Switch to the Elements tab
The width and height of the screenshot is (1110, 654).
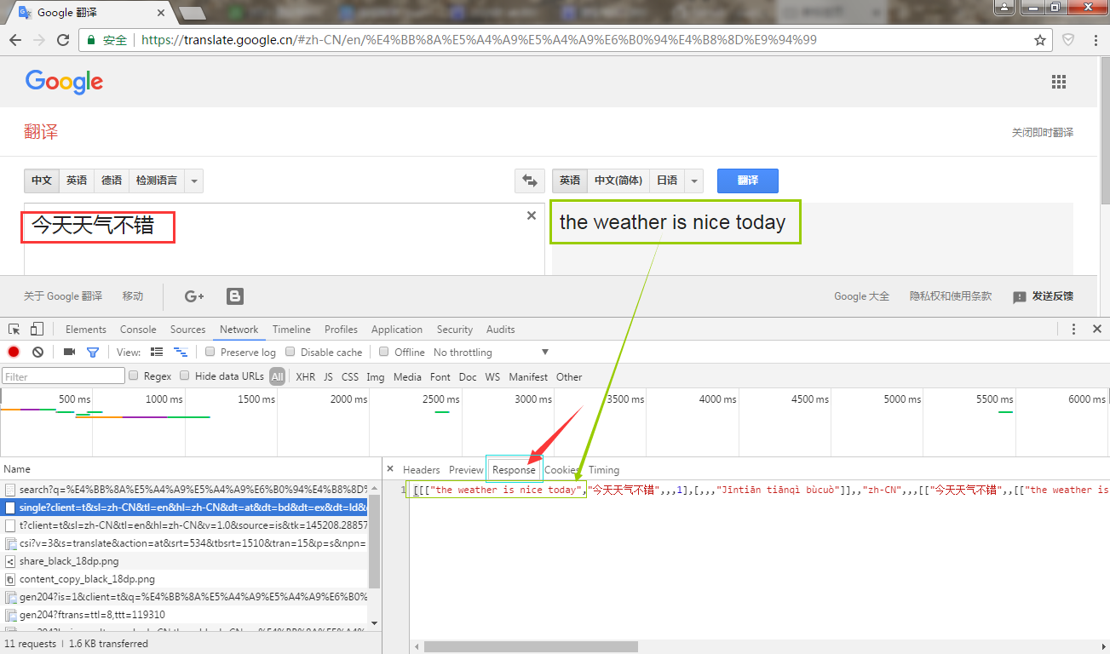coord(86,330)
